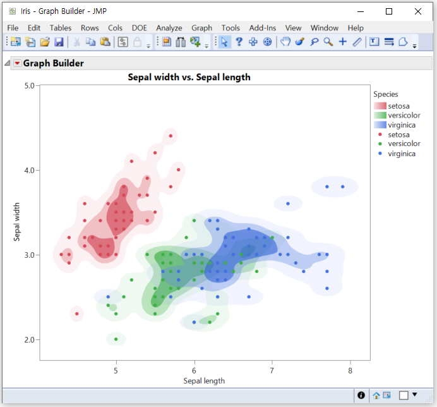Collapse the Graph Builder outline triangle

7,63
